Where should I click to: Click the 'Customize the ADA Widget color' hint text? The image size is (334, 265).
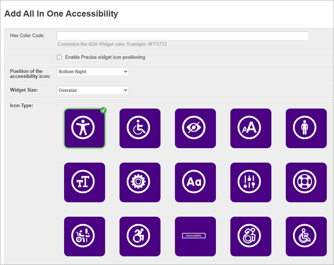112,44
